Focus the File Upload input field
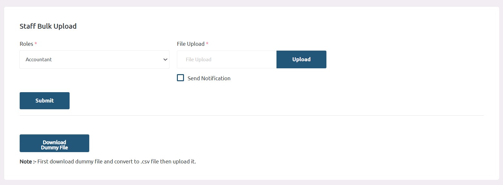The height and width of the screenshot is (185, 503). [x=227, y=59]
